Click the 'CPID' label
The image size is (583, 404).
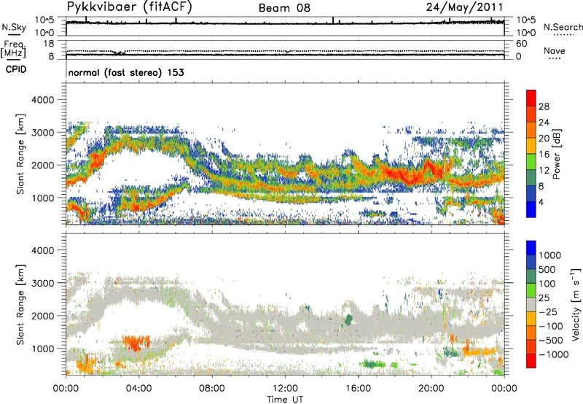(15, 69)
